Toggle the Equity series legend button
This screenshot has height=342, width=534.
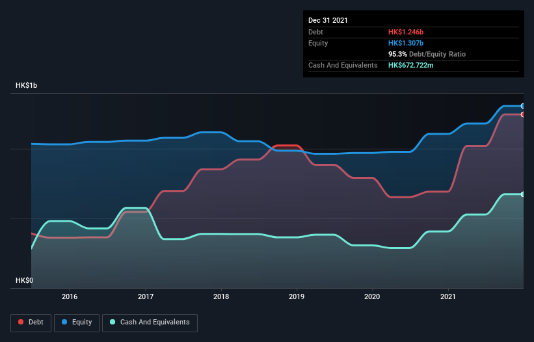pos(77,322)
